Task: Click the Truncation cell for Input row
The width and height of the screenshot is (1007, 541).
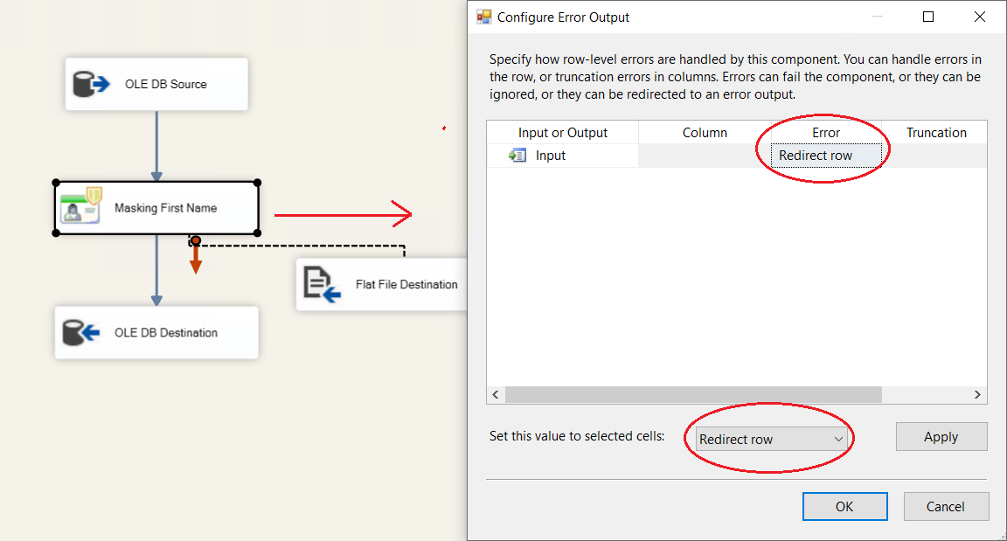Action: [934, 156]
